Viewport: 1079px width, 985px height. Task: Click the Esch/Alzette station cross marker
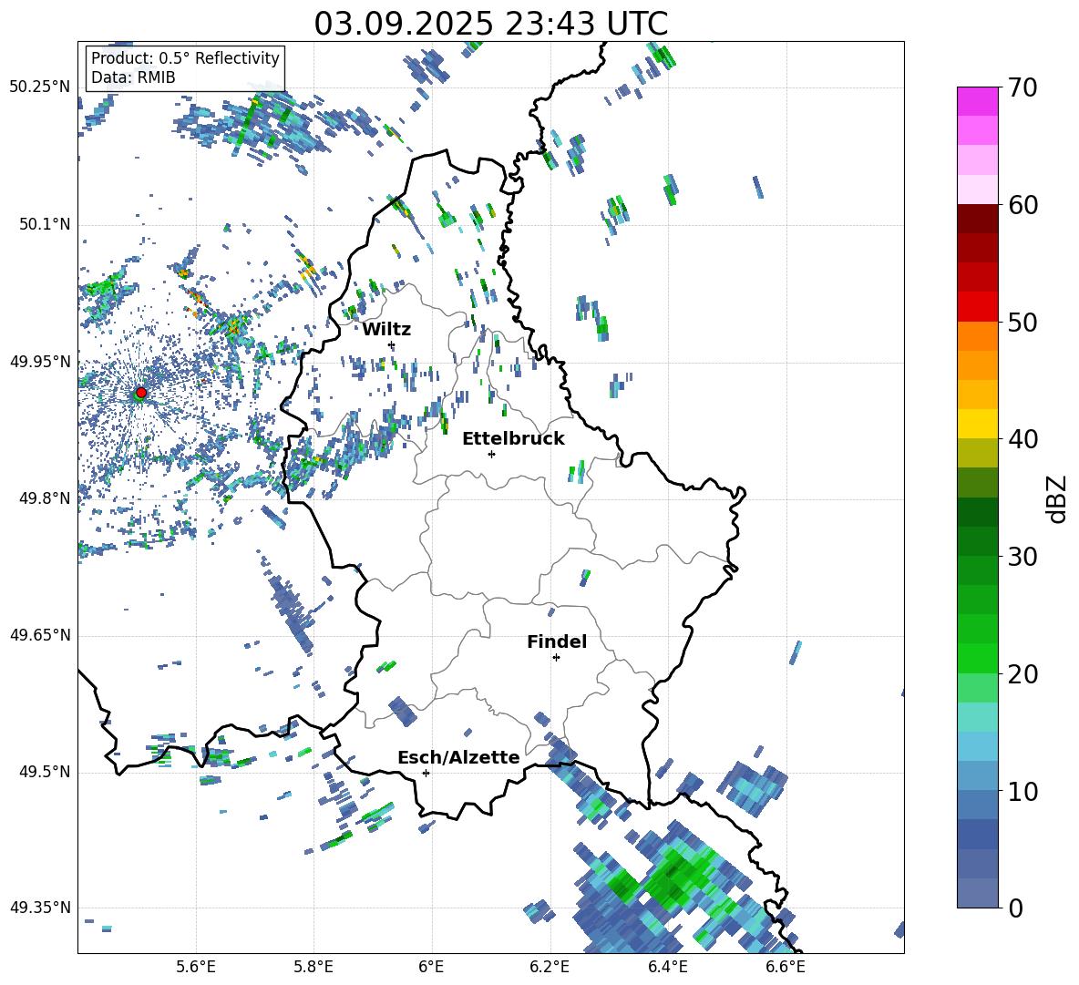click(x=426, y=773)
